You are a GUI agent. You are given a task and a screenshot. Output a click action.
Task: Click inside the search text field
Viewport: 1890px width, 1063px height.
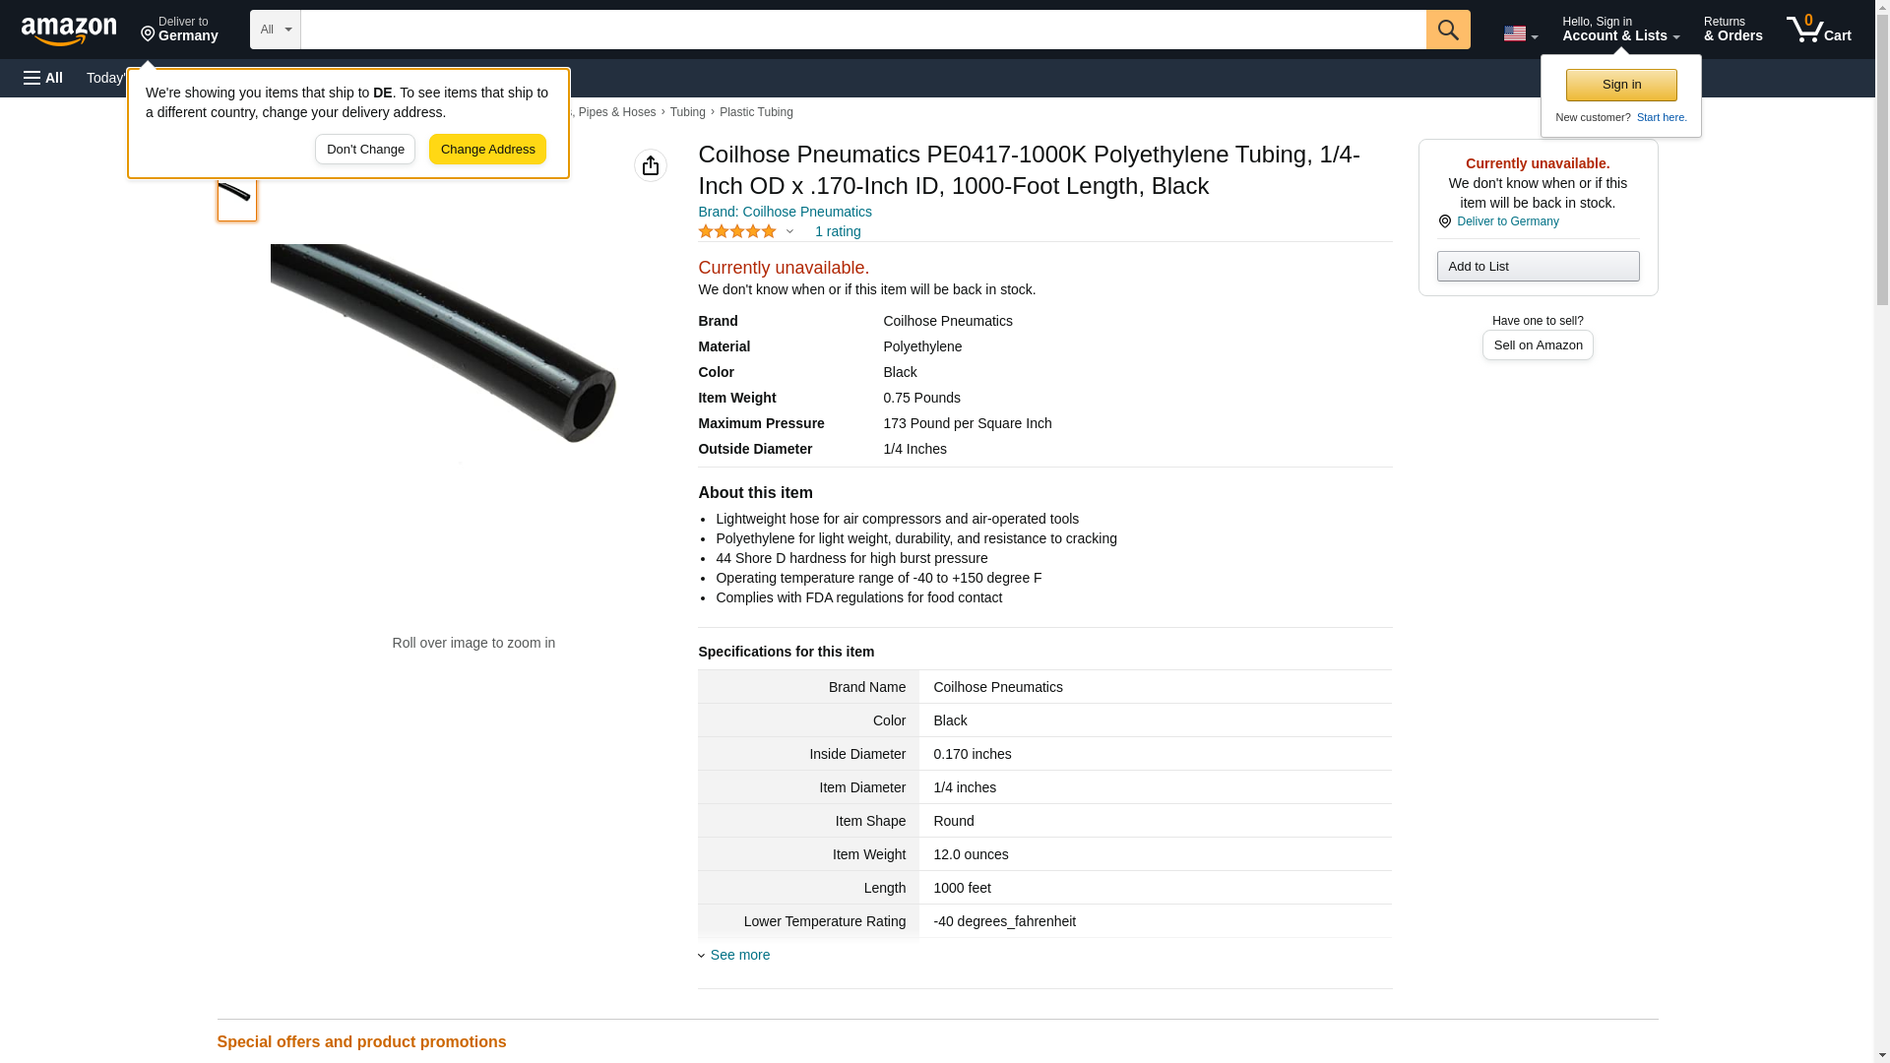pyautogui.click(x=862, y=30)
